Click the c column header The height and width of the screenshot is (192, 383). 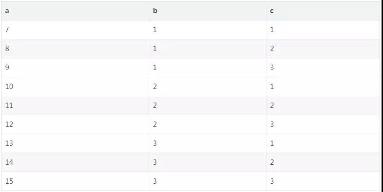point(323,11)
